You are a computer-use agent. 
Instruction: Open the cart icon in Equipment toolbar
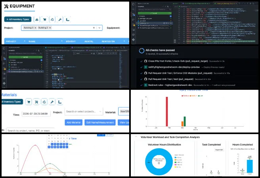pos(45,19)
